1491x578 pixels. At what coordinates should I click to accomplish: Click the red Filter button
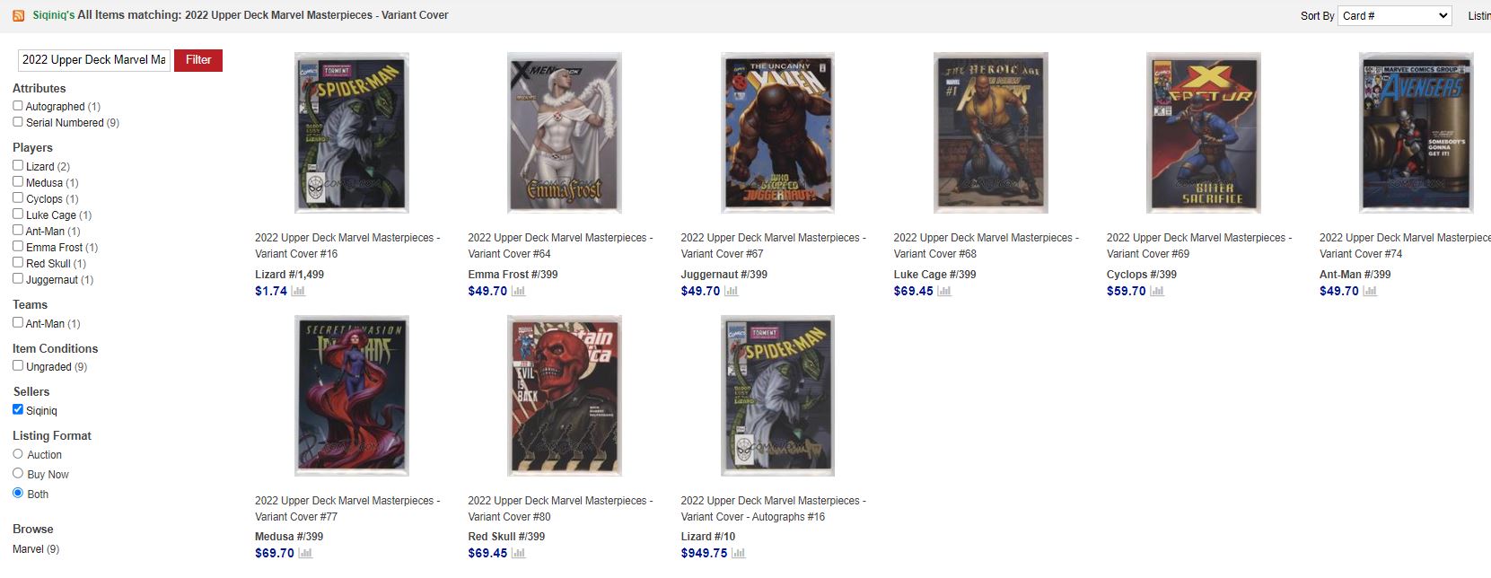tap(198, 60)
